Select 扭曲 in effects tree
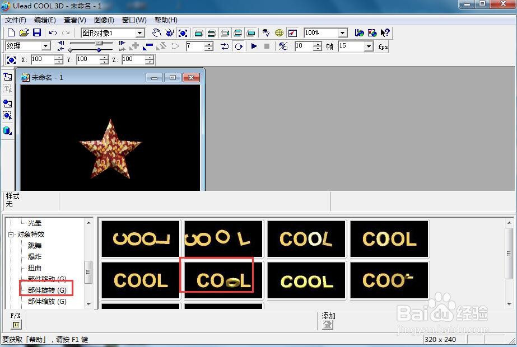Viewport: 517px width, 347px height. (35, 268)
